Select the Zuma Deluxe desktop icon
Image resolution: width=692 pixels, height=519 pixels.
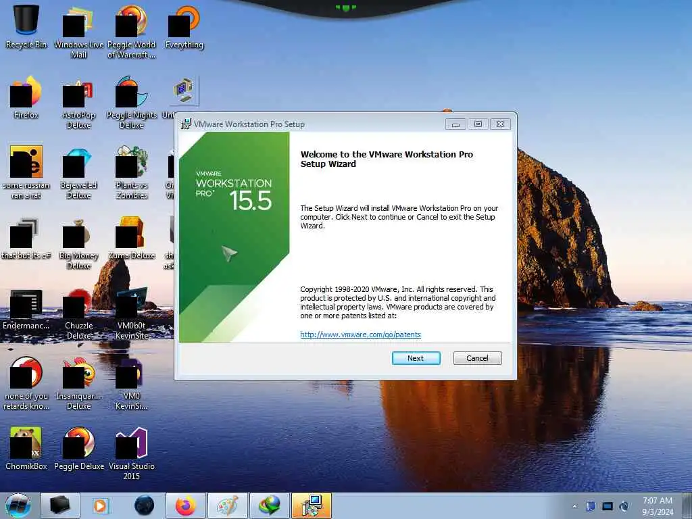pos(132,239)
